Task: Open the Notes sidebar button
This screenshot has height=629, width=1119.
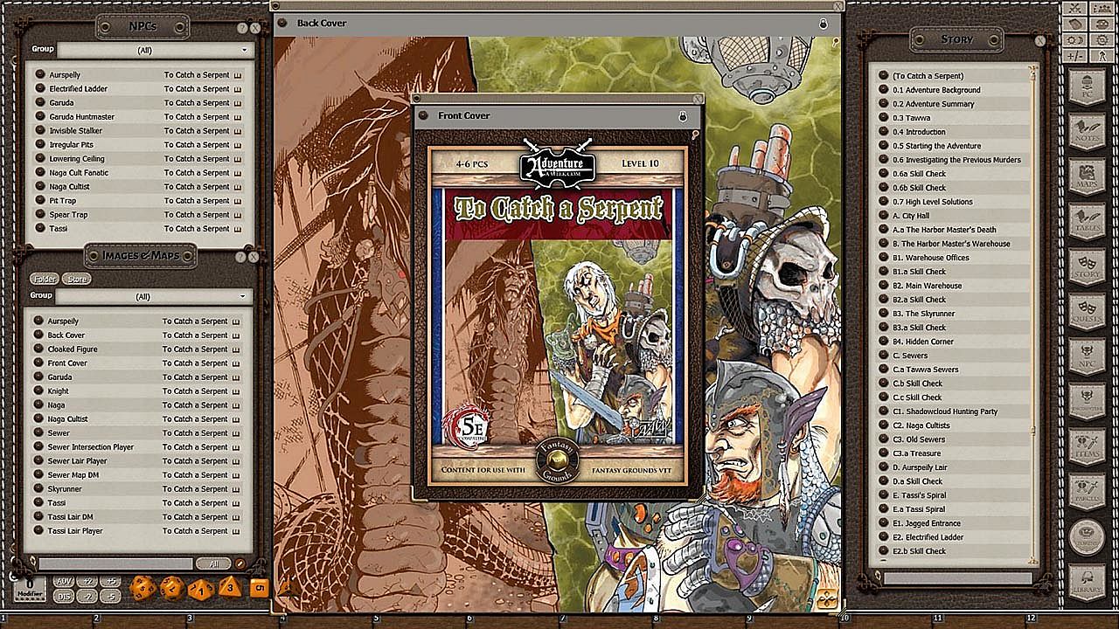Action: 1087,132
